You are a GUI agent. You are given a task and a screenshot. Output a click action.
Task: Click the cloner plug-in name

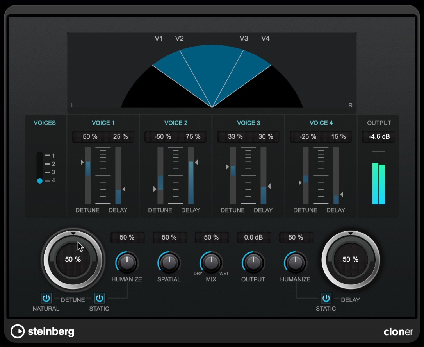[398, 332]
